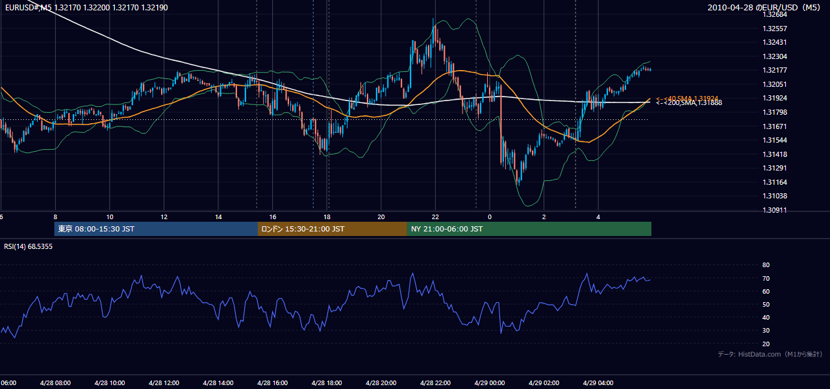This screenshot has width=830, height=389.
Task: Click the 4/28 20:00 time axis label
Action: [381, 383]
